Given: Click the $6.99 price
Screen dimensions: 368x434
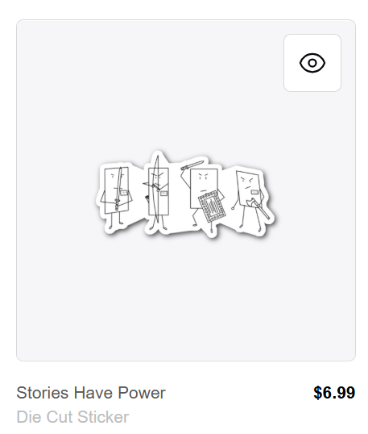Looking at the screenshot, I should click(x=334, y=393).
